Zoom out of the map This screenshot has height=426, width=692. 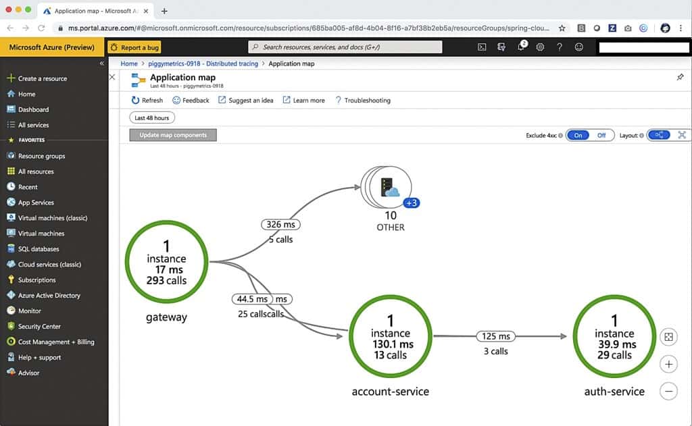pos(668,391)
